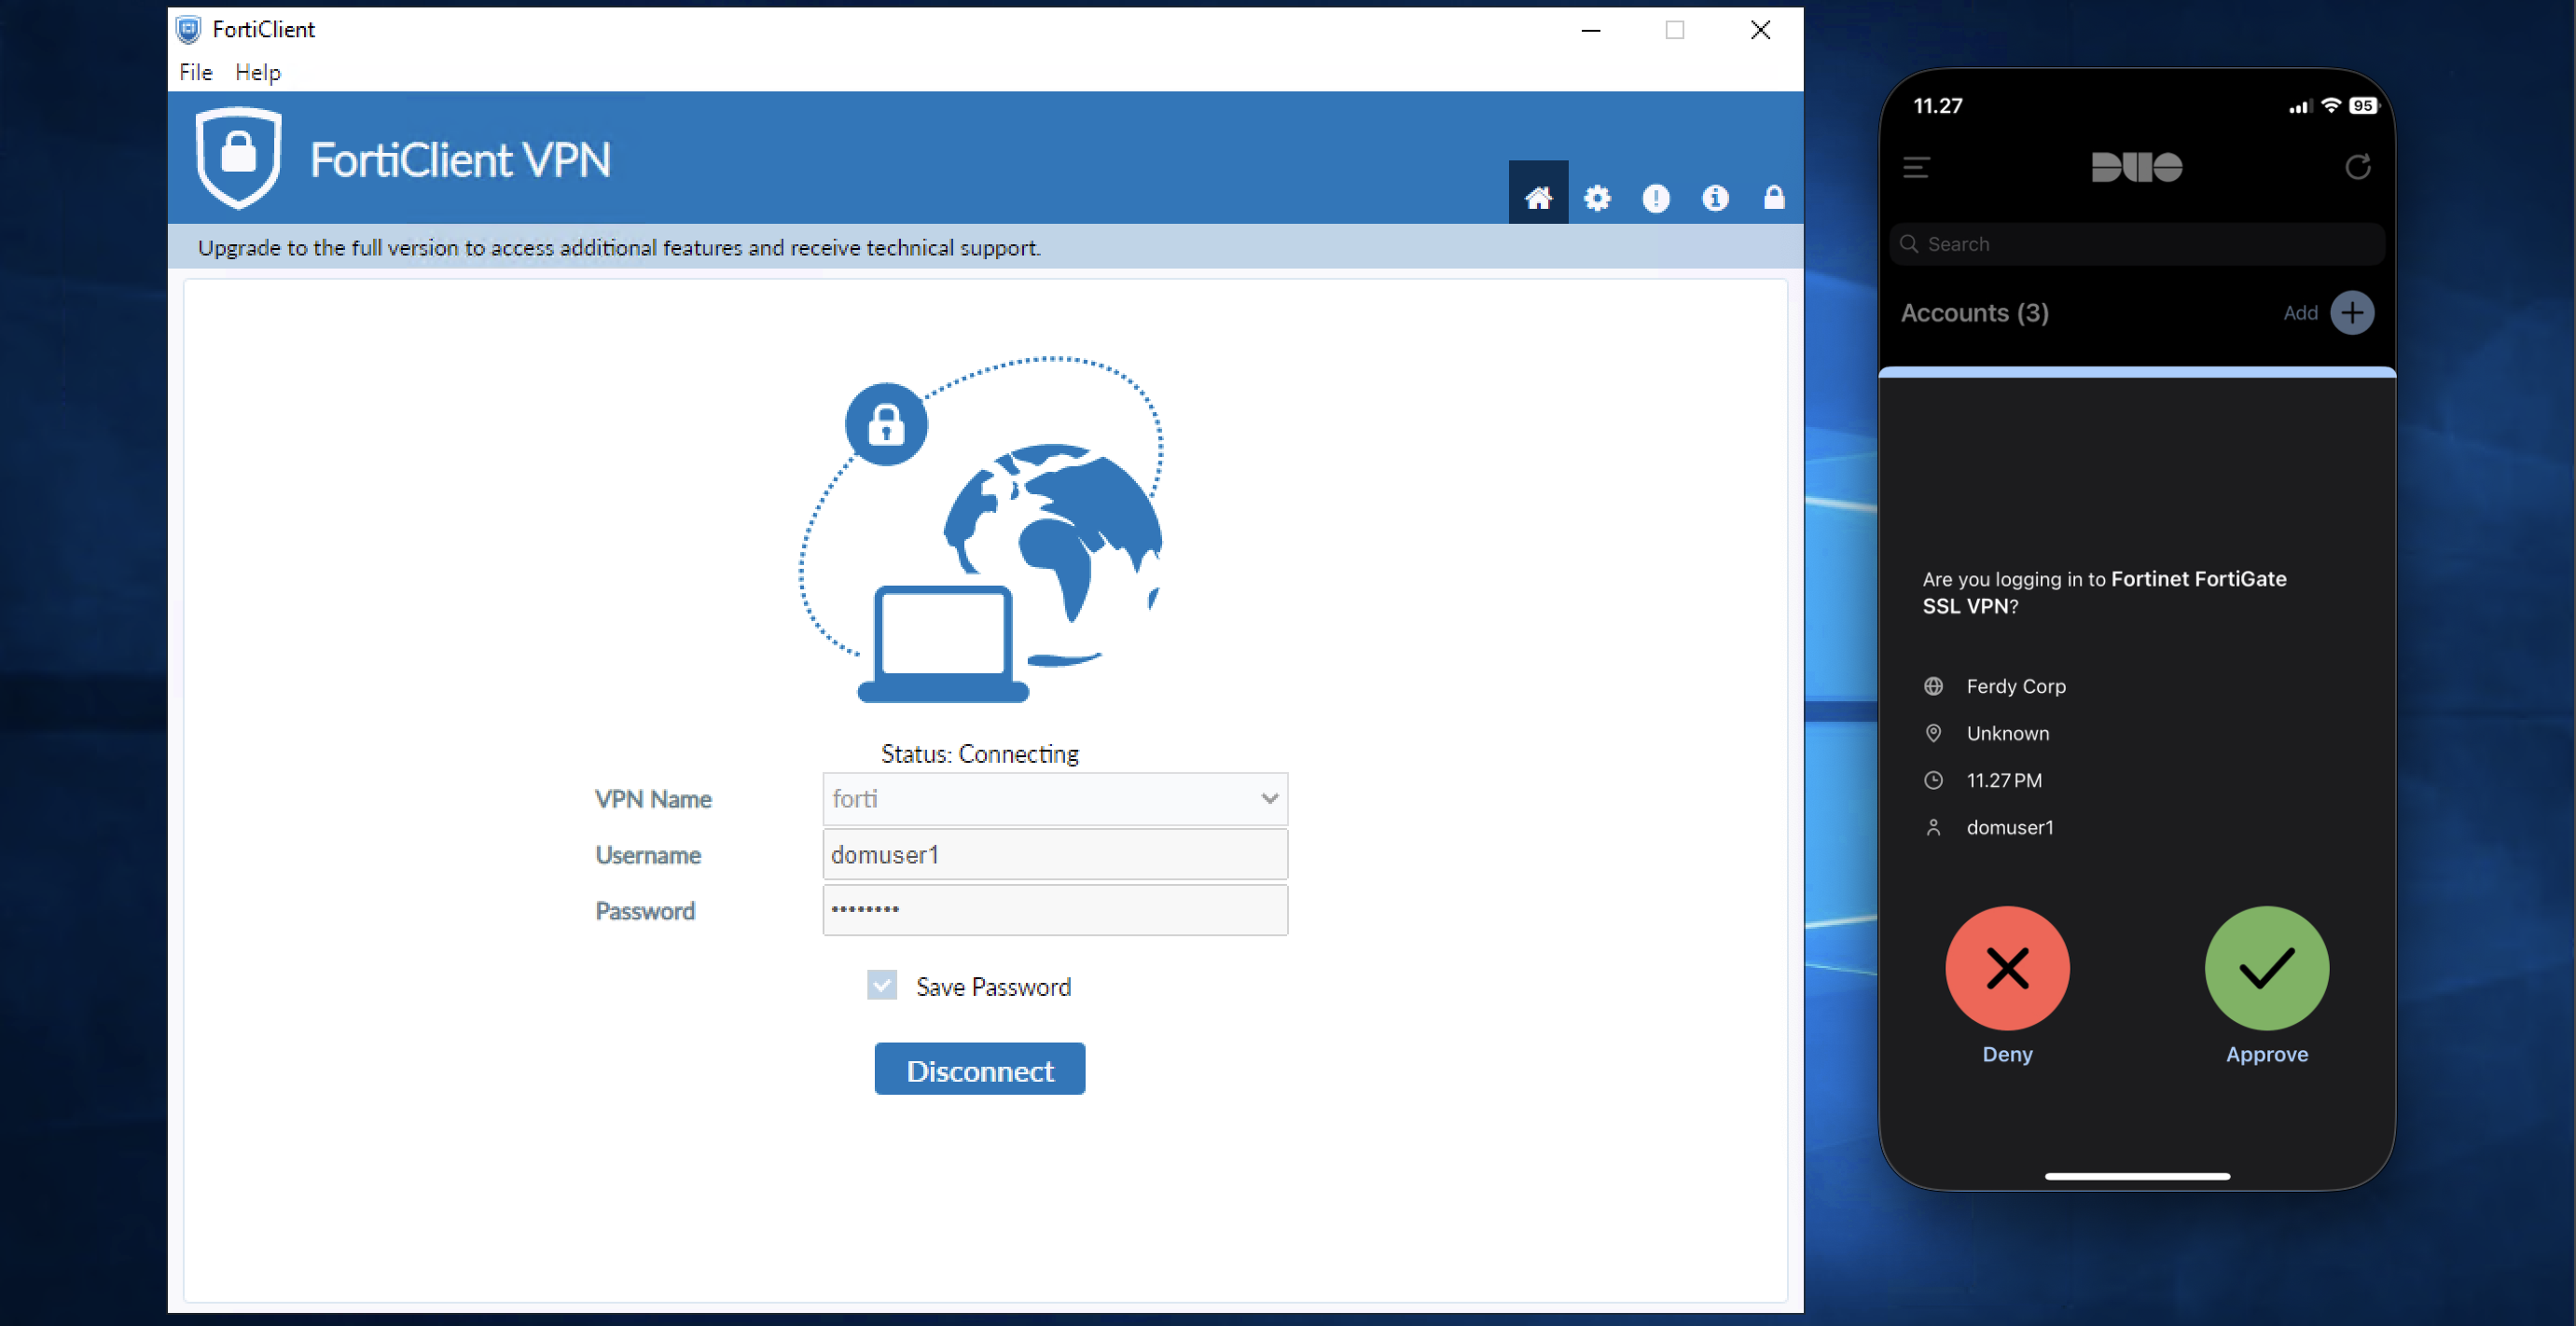Click the upgrade to full version banner
This screenshot has width=2576, height=1326.
[x=618, y=247]
